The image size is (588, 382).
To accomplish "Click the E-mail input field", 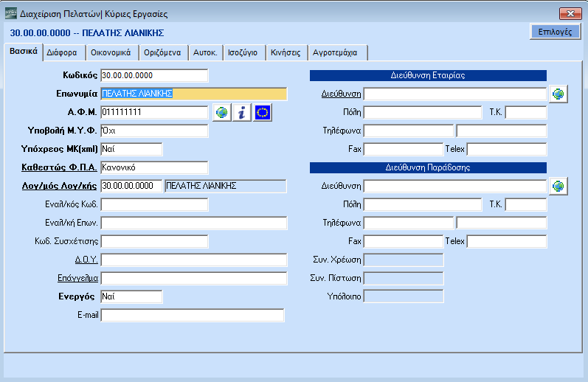I will click(x=193, y=315).
